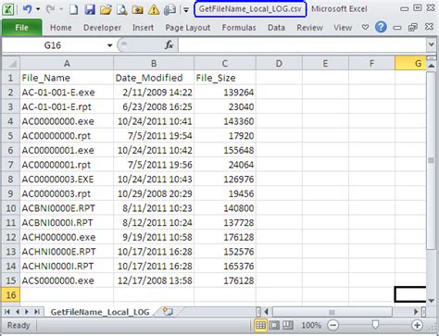Select column G header
This screenshot has height=336, width=439.
(x=410, y=64)
